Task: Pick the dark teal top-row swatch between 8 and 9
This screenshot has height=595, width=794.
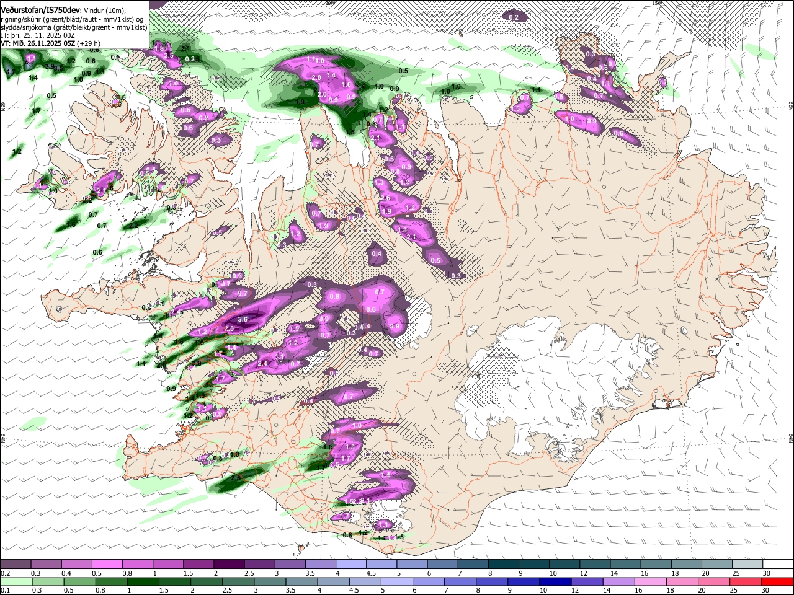Action: [504, 564]
